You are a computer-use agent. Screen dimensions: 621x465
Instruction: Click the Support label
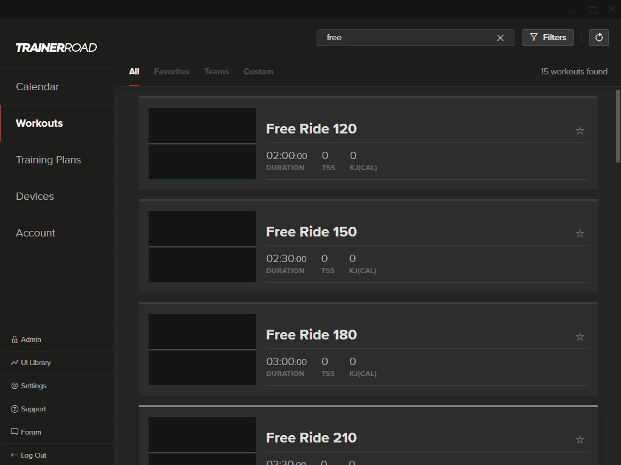[33, 409]
